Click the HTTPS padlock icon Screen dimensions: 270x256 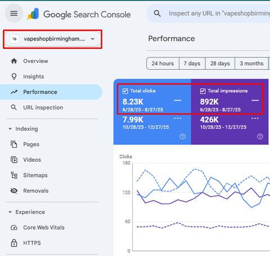[x=14, y=243]
